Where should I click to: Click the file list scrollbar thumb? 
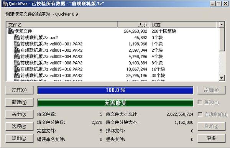(222, 39)
